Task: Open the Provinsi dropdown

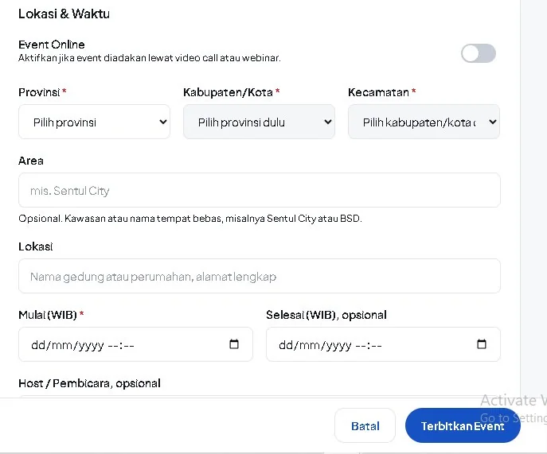Action: point(94,122)
